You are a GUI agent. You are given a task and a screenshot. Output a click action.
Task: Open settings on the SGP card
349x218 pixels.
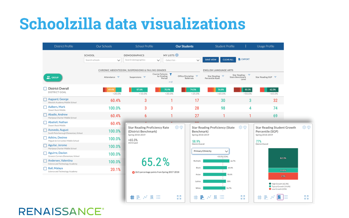click(304, 127)
